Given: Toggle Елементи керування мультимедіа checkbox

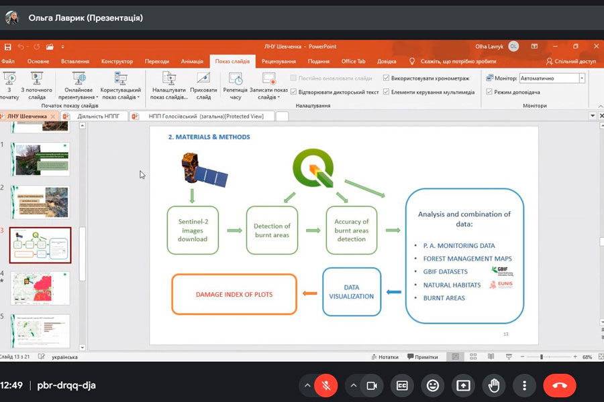Looking at the screenshot, I should click(x=387, y=92).
